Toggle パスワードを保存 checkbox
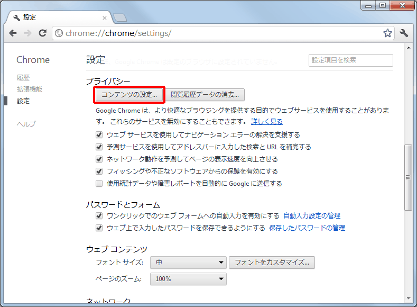Screen dimensions: 417x307 click(x=99, y=228)
